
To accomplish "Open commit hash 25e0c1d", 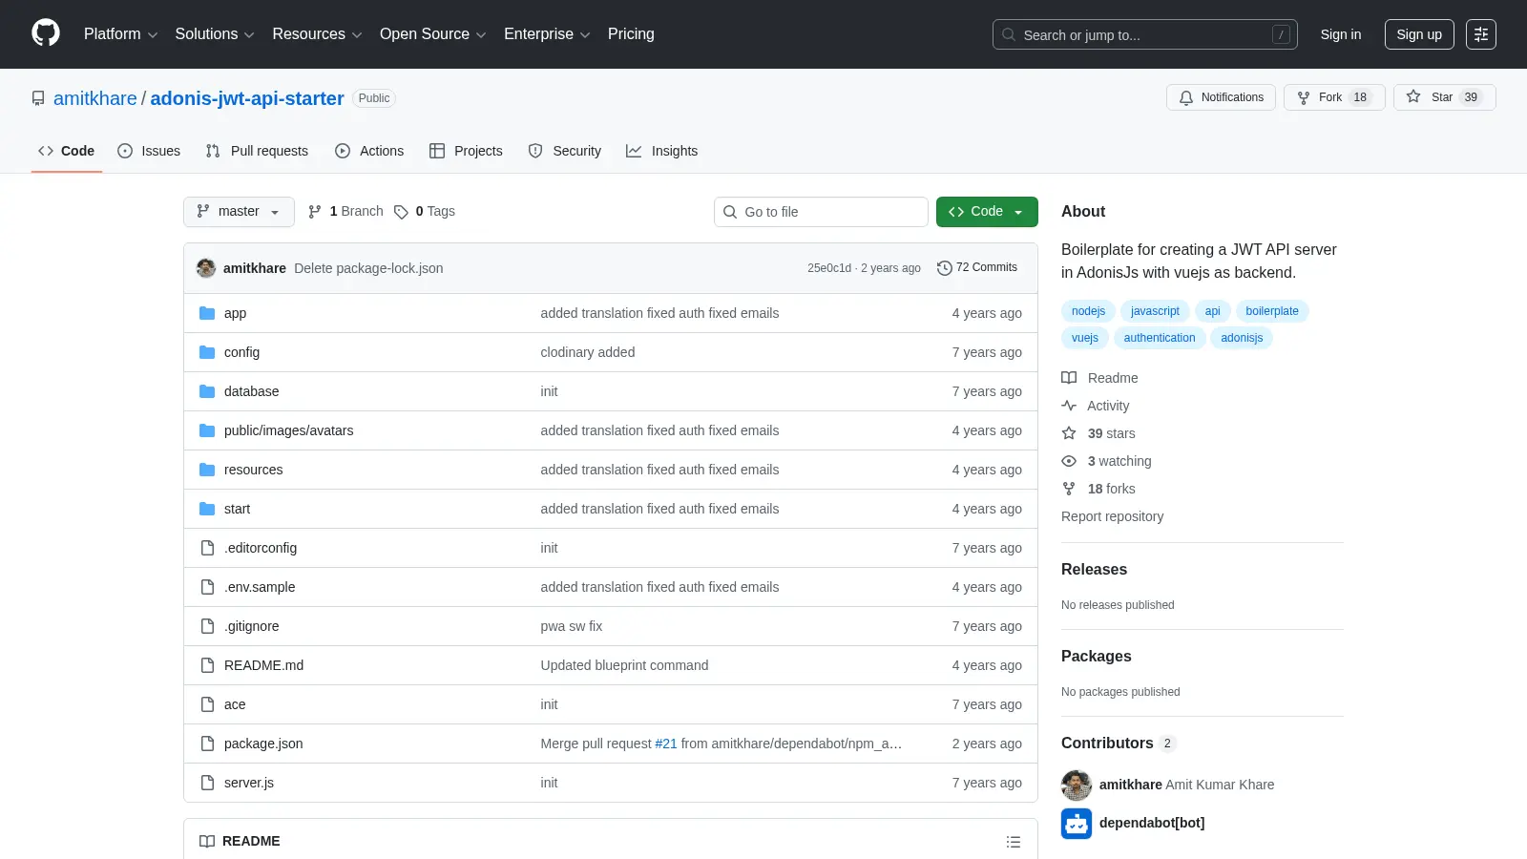I will 829,268.
